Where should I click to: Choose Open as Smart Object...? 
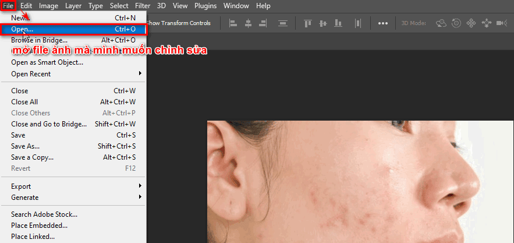coord(73,62)
